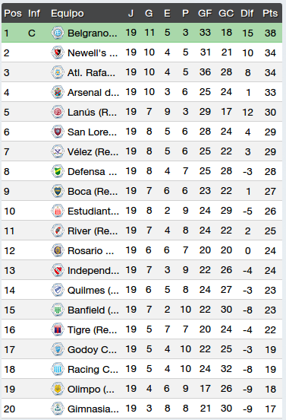Sort table by Pts column header
Image resolution: width=286 pixels, height=420 pixels.
270,13
